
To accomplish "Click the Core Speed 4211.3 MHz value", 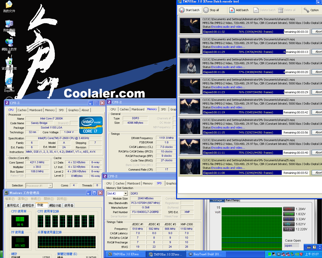I will click(x=37, y=162).
